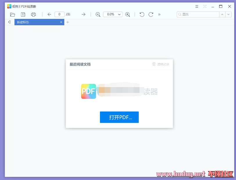Collapse the sidebar panel toggle

pyautogui.click(x=10, y=22)
